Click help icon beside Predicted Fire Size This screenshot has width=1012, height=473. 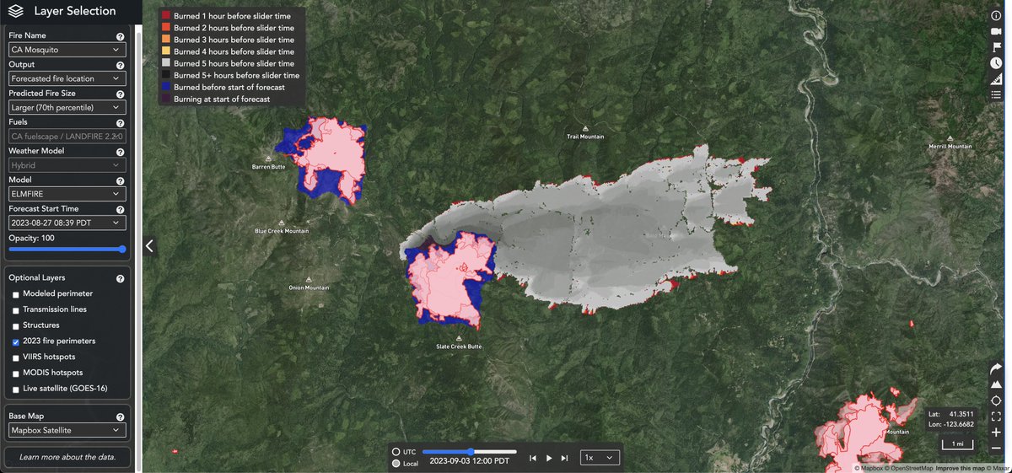tap(120, 94)
